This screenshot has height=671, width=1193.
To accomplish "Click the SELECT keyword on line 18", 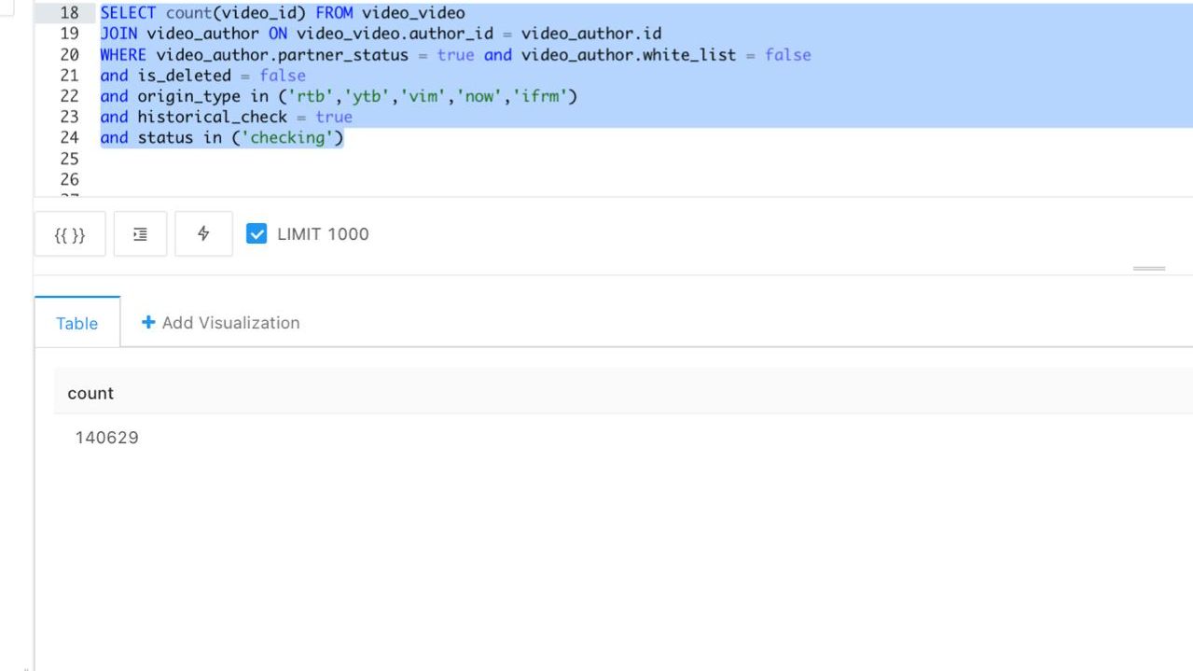I will [x=128, y=14].
